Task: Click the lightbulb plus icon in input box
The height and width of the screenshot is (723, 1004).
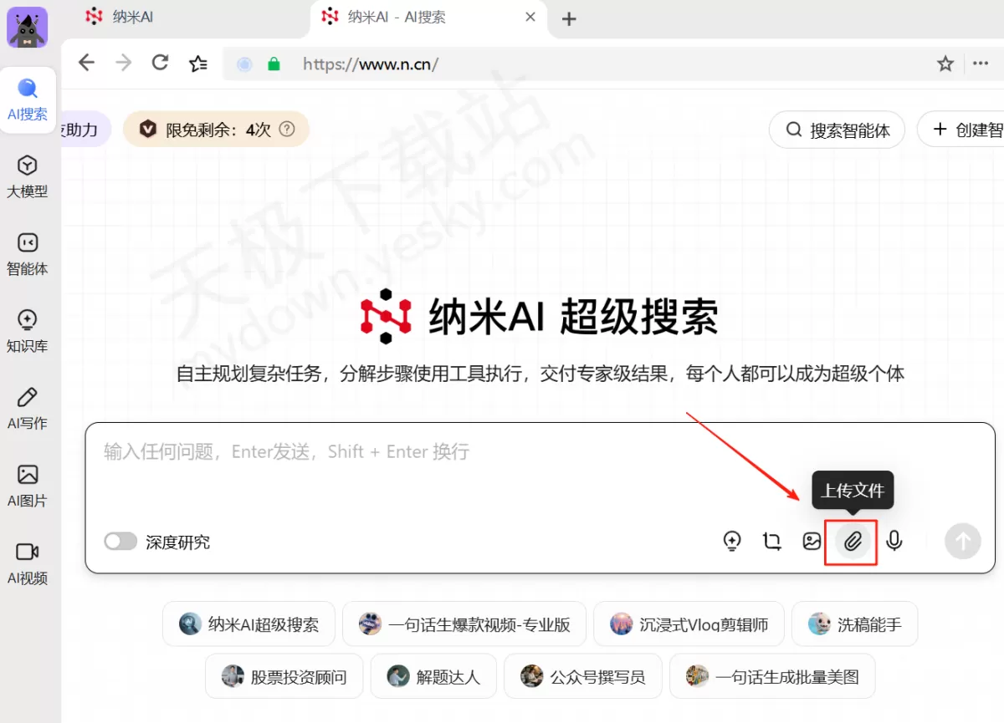Action: 732,542
